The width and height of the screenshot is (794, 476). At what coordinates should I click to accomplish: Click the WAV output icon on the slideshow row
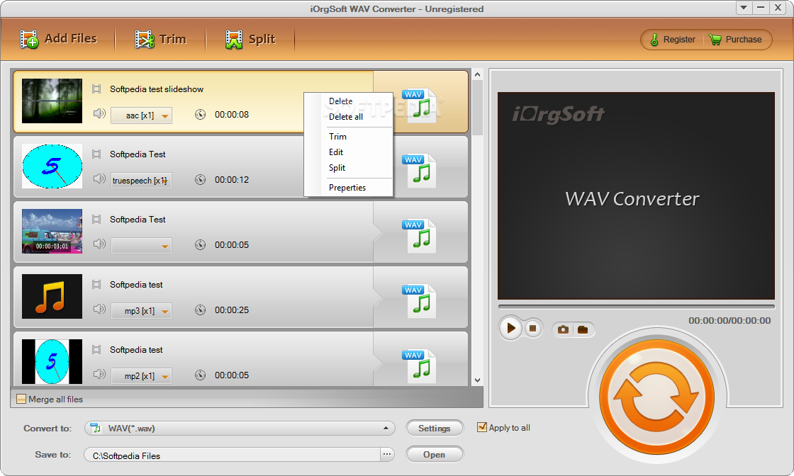(x=420, y=106)
